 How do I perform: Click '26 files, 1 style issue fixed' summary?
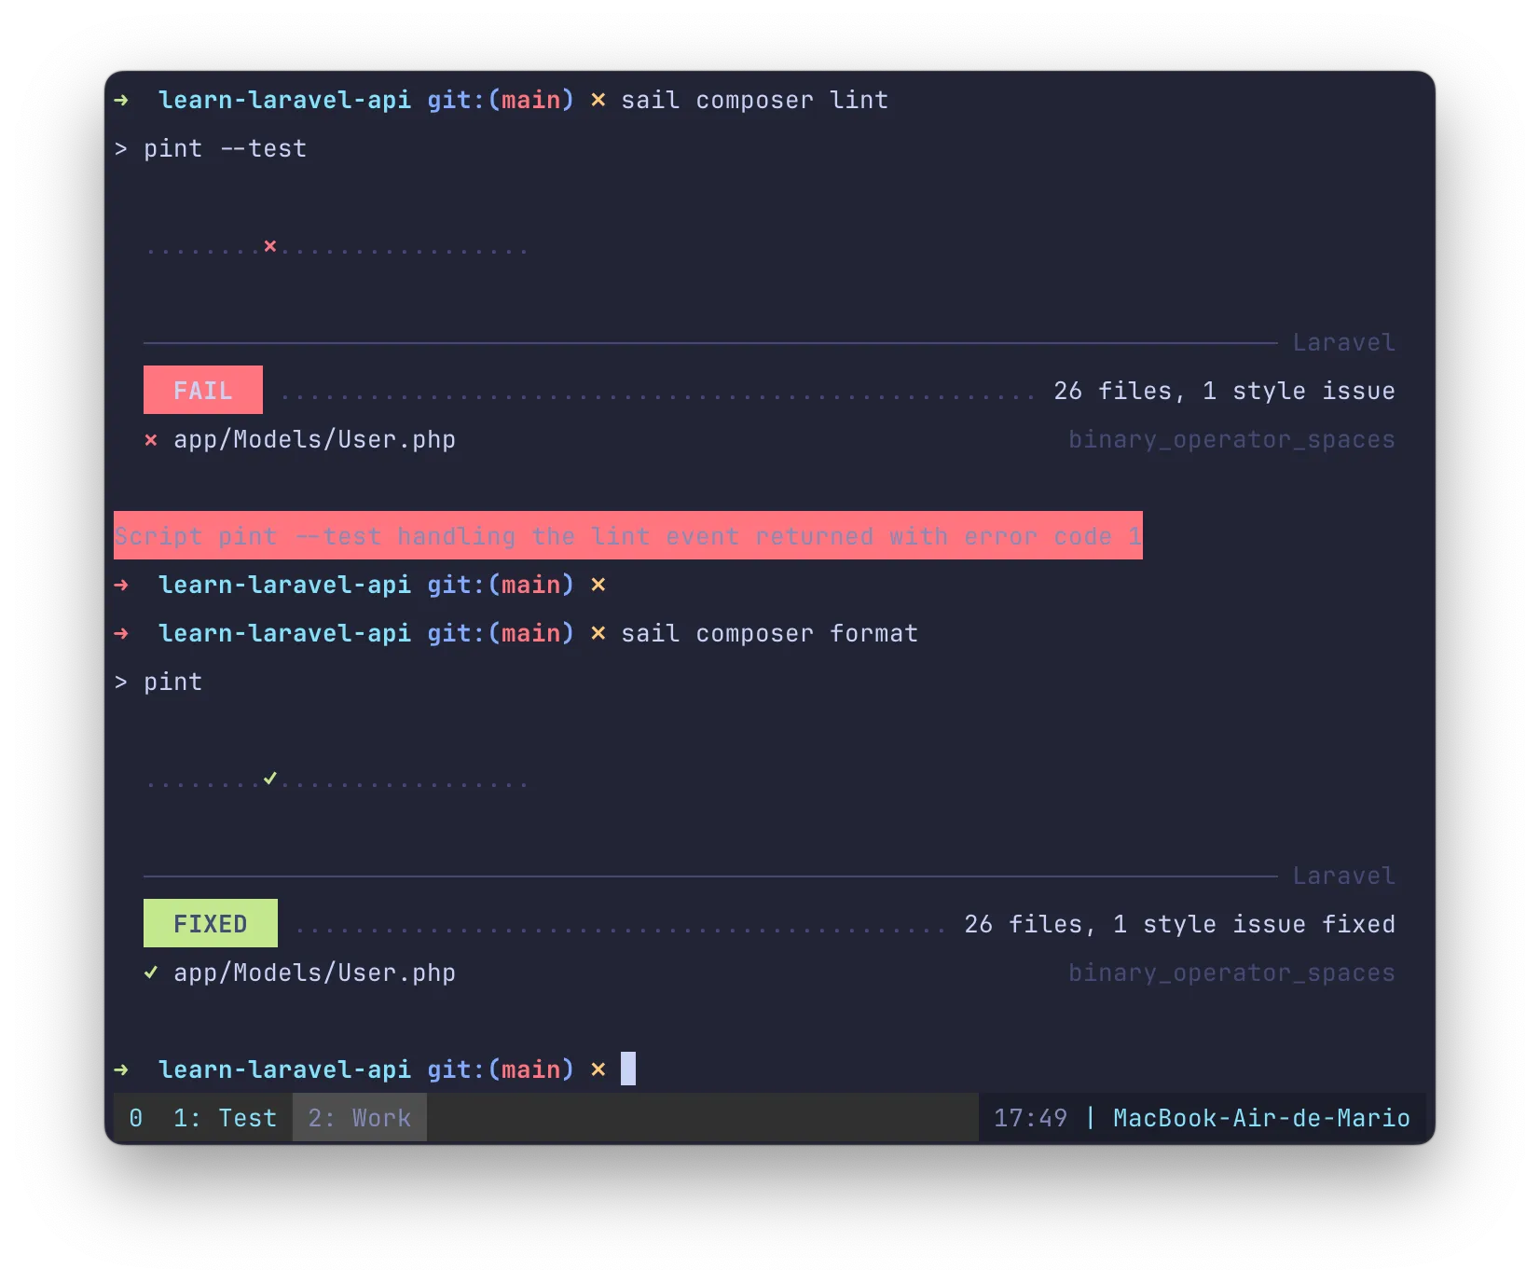tap(1180, 924)
